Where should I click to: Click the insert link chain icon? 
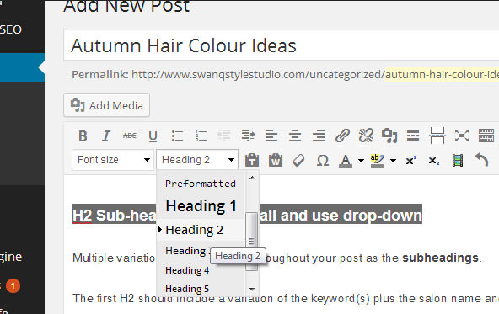point(343,136)
